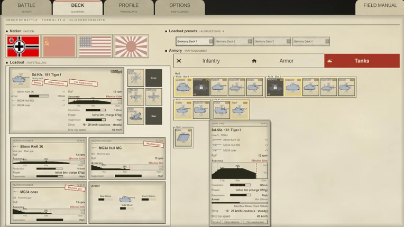Click the Machine gun stamp on MG34 Hull MG

153,144
